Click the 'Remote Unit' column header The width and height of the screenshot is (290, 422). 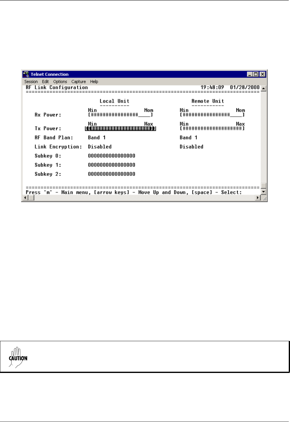point(208,101)
